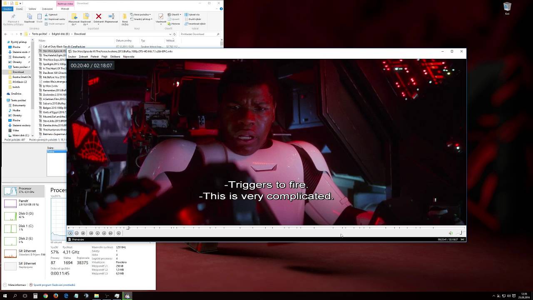Select Disk 0 (D:) in Task Manager
The width and height of the screenshot is (533, 300).
pos(23,216)
